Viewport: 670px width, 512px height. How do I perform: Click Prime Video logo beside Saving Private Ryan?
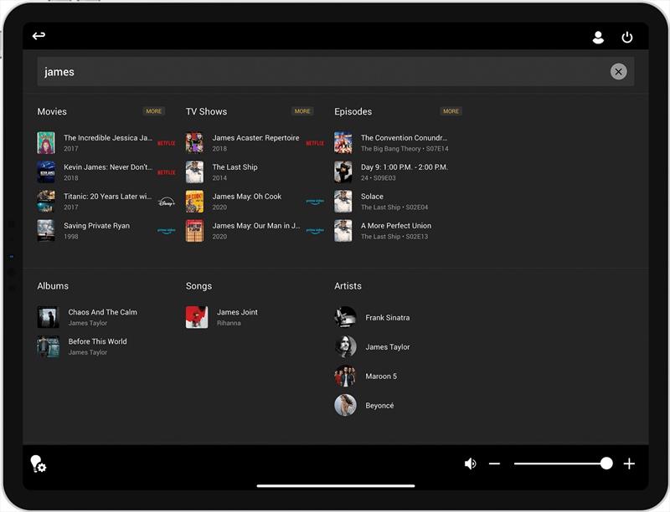coord(166,231)
